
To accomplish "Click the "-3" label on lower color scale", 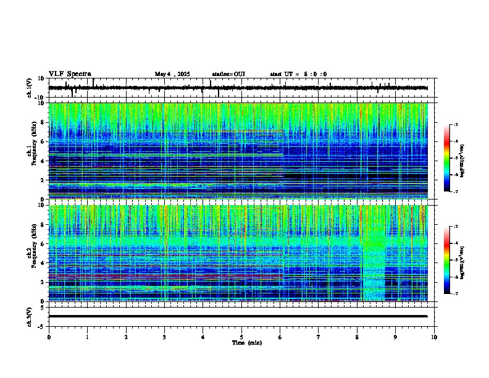I will 456,227.
